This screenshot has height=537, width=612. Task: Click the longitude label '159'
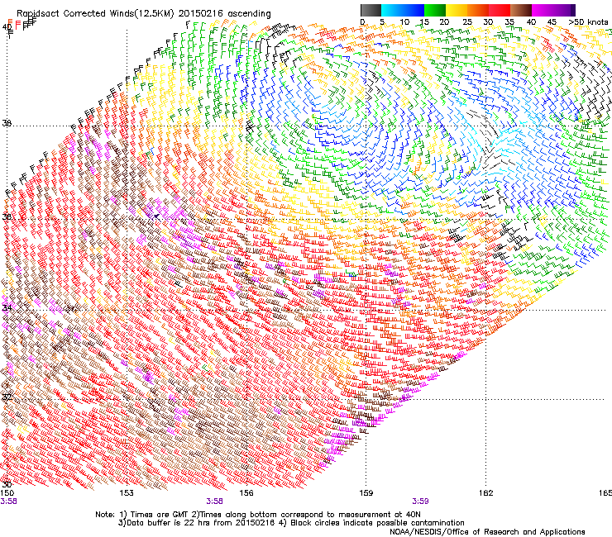[x=366, y=493]
